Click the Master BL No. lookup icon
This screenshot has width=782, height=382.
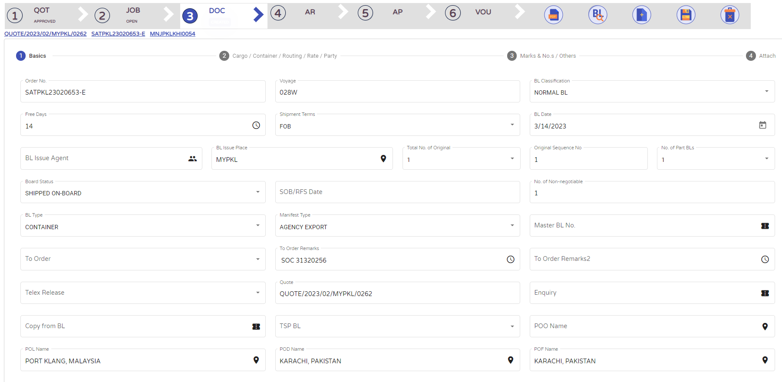pyautogui.click(x=765, y=226)
